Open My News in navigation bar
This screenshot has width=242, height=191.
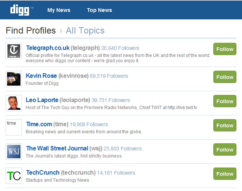59,10
